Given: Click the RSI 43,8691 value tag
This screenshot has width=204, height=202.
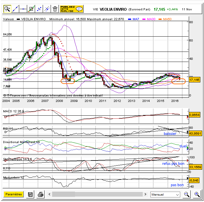Looking at the screenshot, I should coord(195,134).
